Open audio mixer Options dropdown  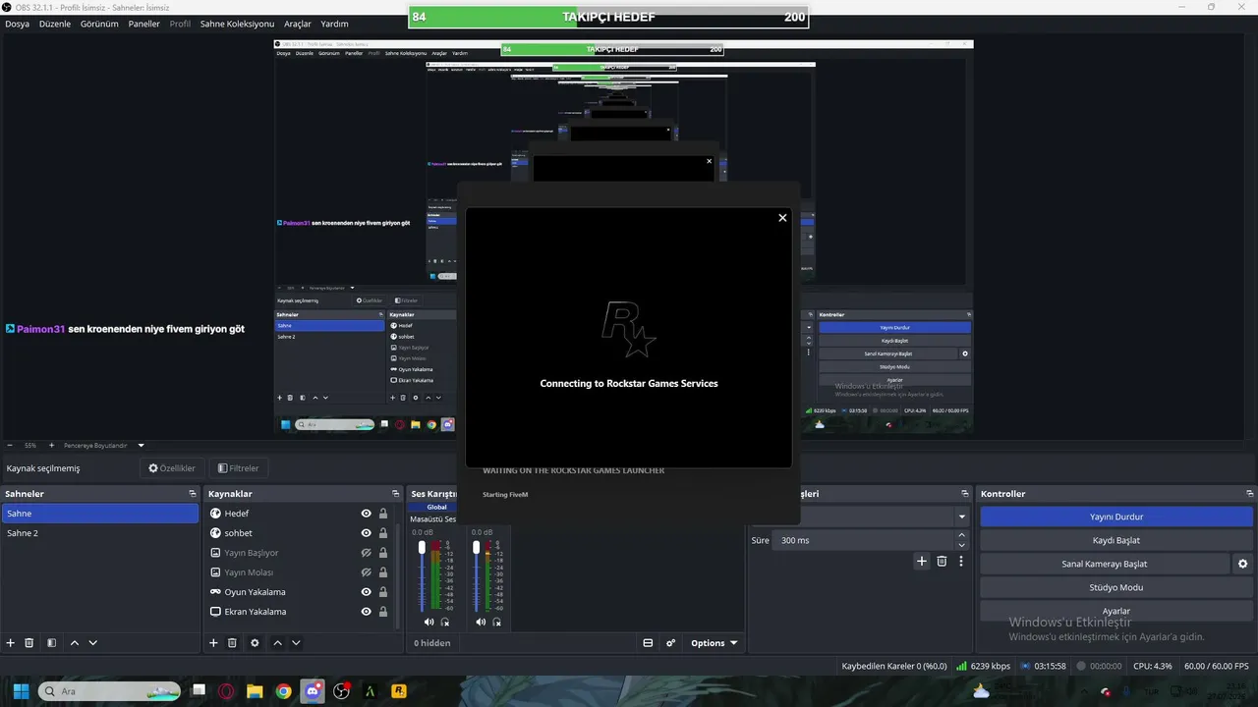(x=714, y=643)
